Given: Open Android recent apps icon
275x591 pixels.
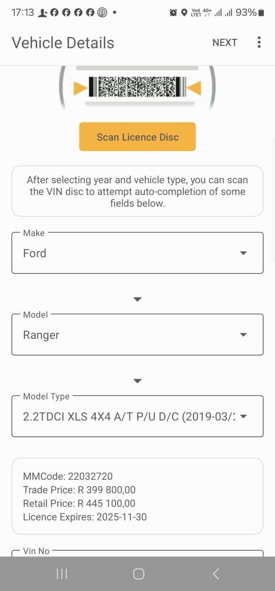Looking at the screenshot, I should pos(62,574).
